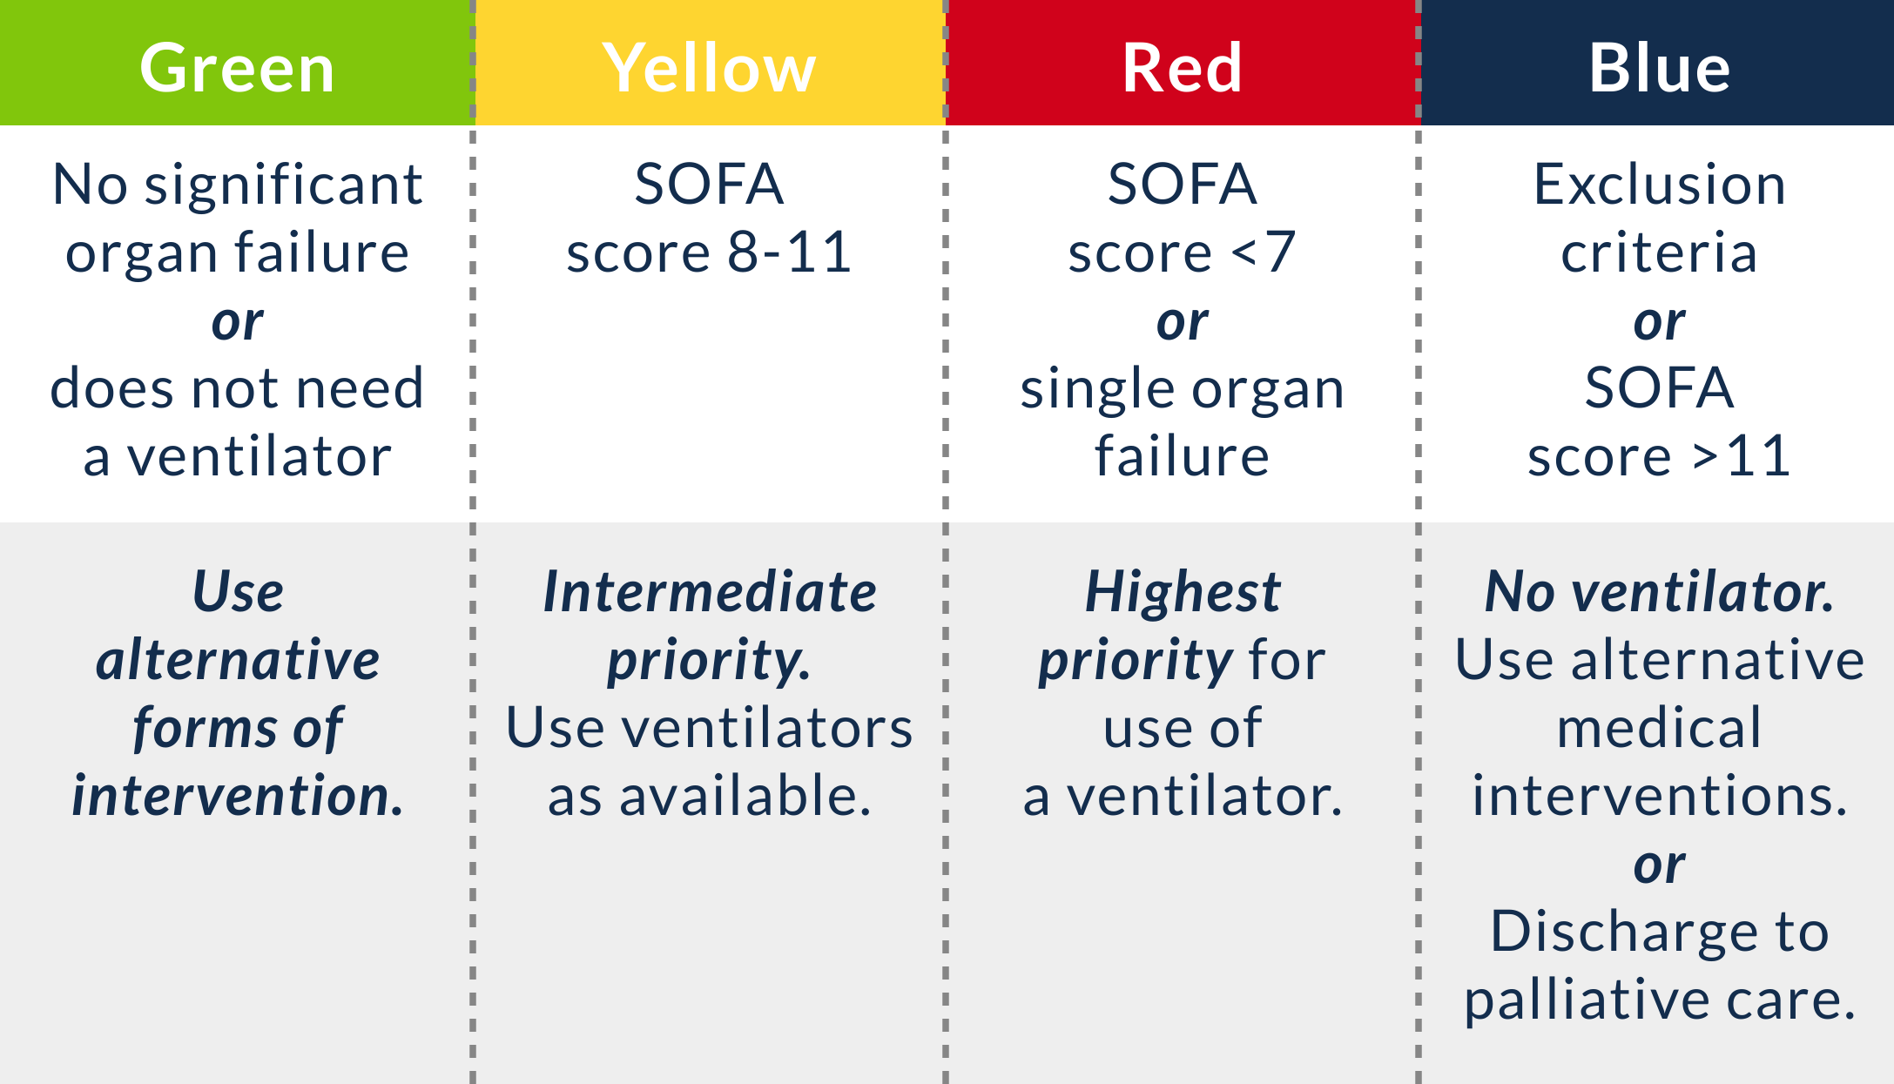This screenshot has height=1084, width=1894.
Task: Click the 'Exclusion criteria' text
Action: (x=1659, y=218)
